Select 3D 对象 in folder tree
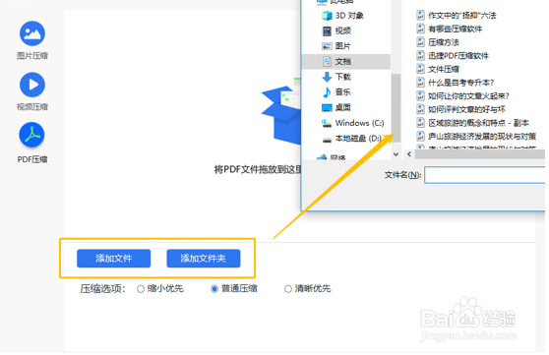The height and width of the screenshot is (355, 549). coord(349,16)
